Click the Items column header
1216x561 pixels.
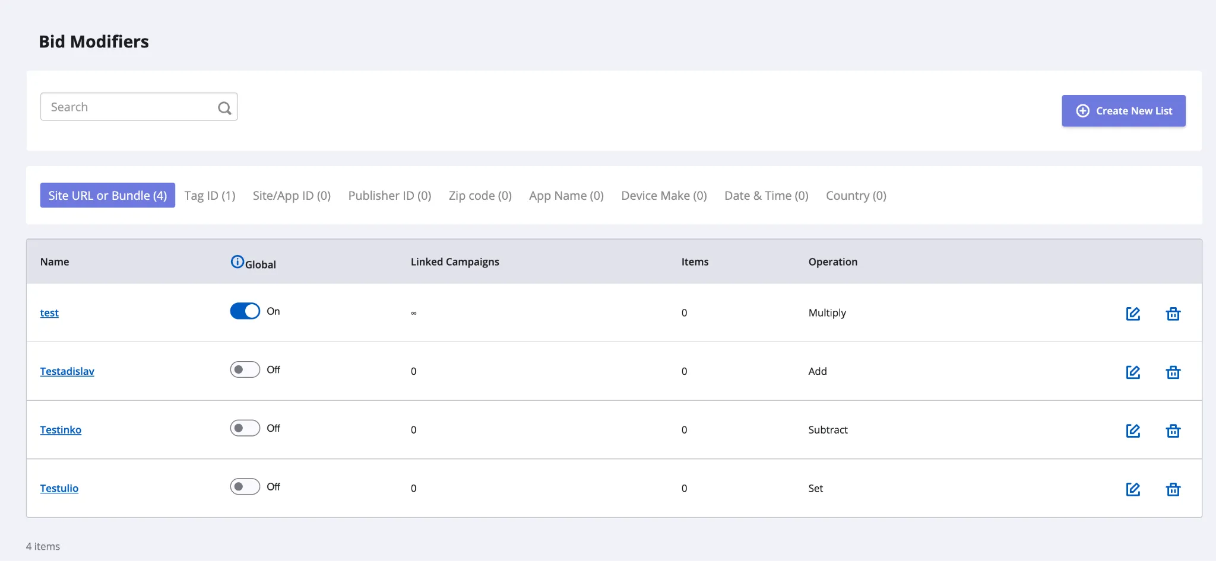695,262
